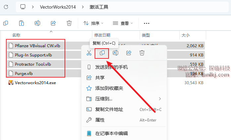Open the 排序 sort dropdown
The width and height of the screenshot is (231, 140).
(93, 23)
